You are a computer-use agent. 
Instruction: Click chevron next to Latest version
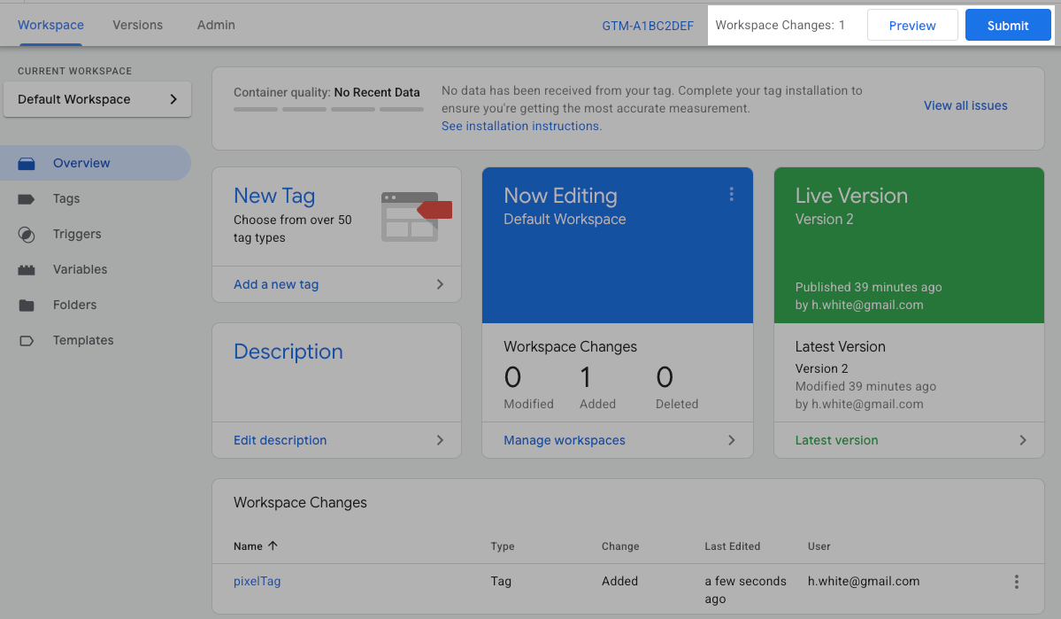pos(1023,440)
